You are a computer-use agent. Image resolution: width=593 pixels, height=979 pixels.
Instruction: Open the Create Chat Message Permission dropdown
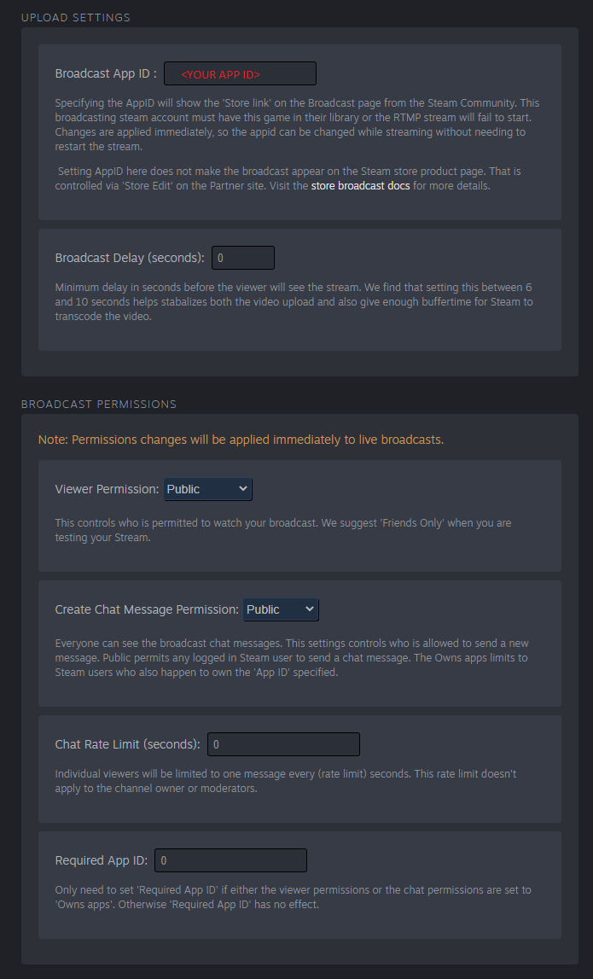pos(280,609)
